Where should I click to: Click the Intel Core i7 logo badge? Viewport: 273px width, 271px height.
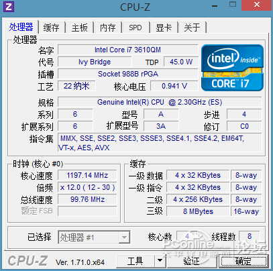point(232,68)
